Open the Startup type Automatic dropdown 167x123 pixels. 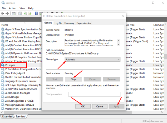pyautogui.click(x=92, y=60)
